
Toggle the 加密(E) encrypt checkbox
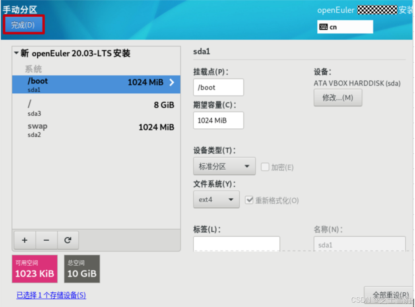pyautogui.click(x=265, y=167)
